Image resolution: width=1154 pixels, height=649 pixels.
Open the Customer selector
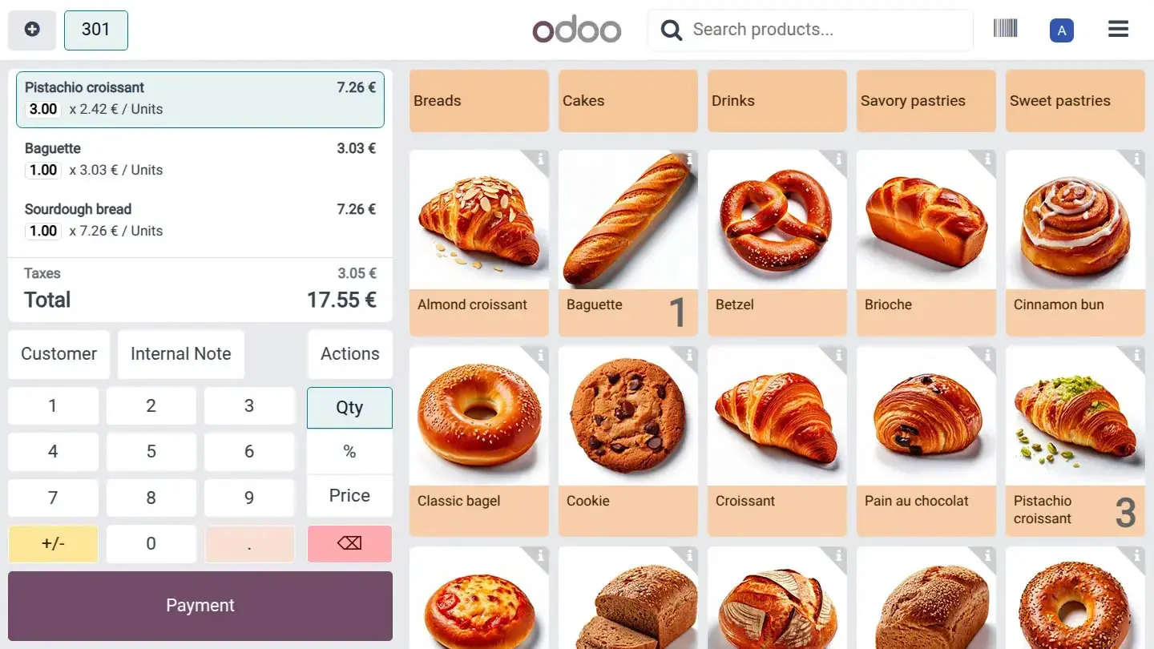point(59,354)
